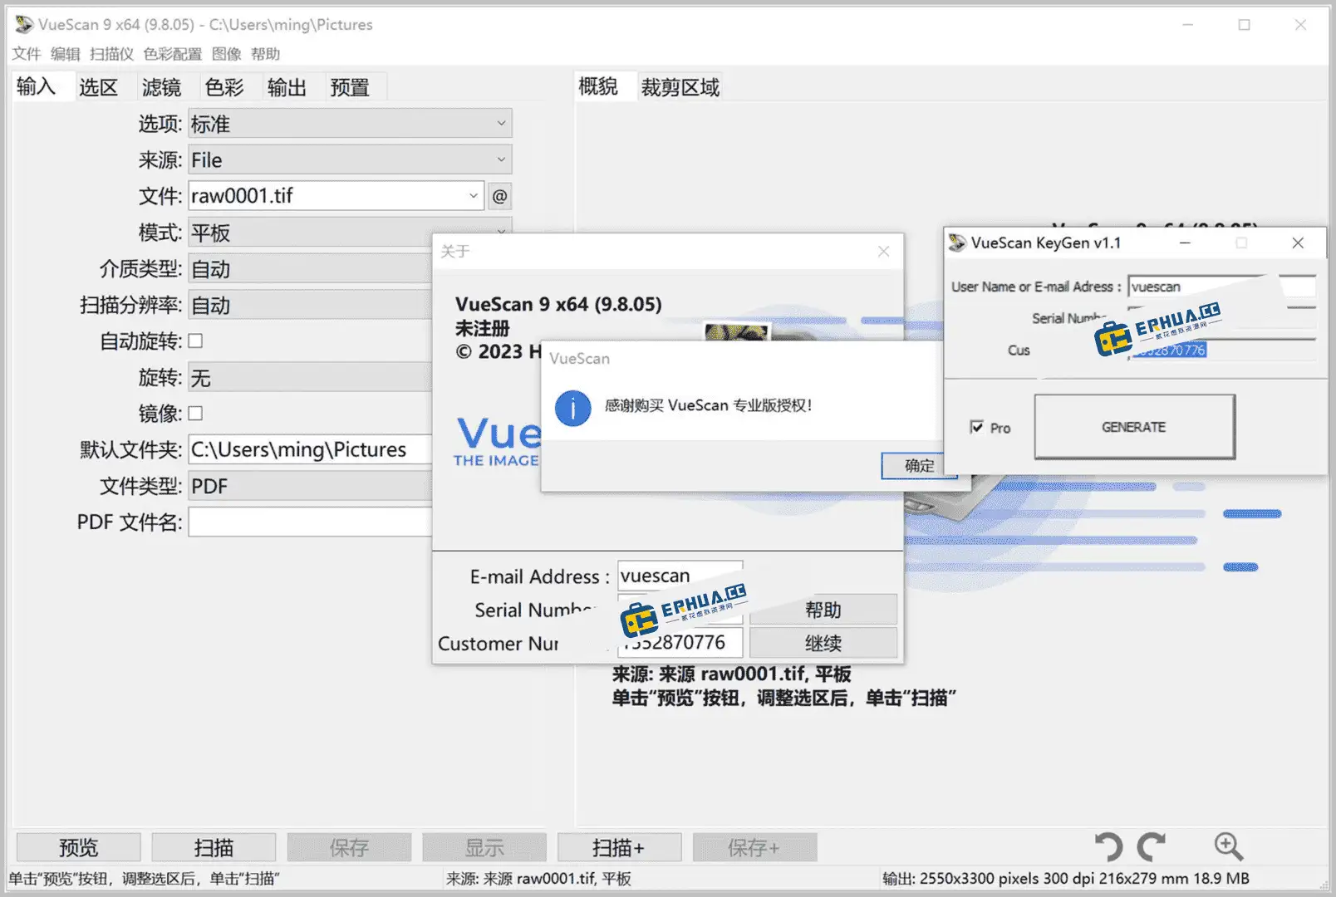The image size is (1336, 897).
Task: Open the 文件 menu
Action: click(x=26, y=54)
